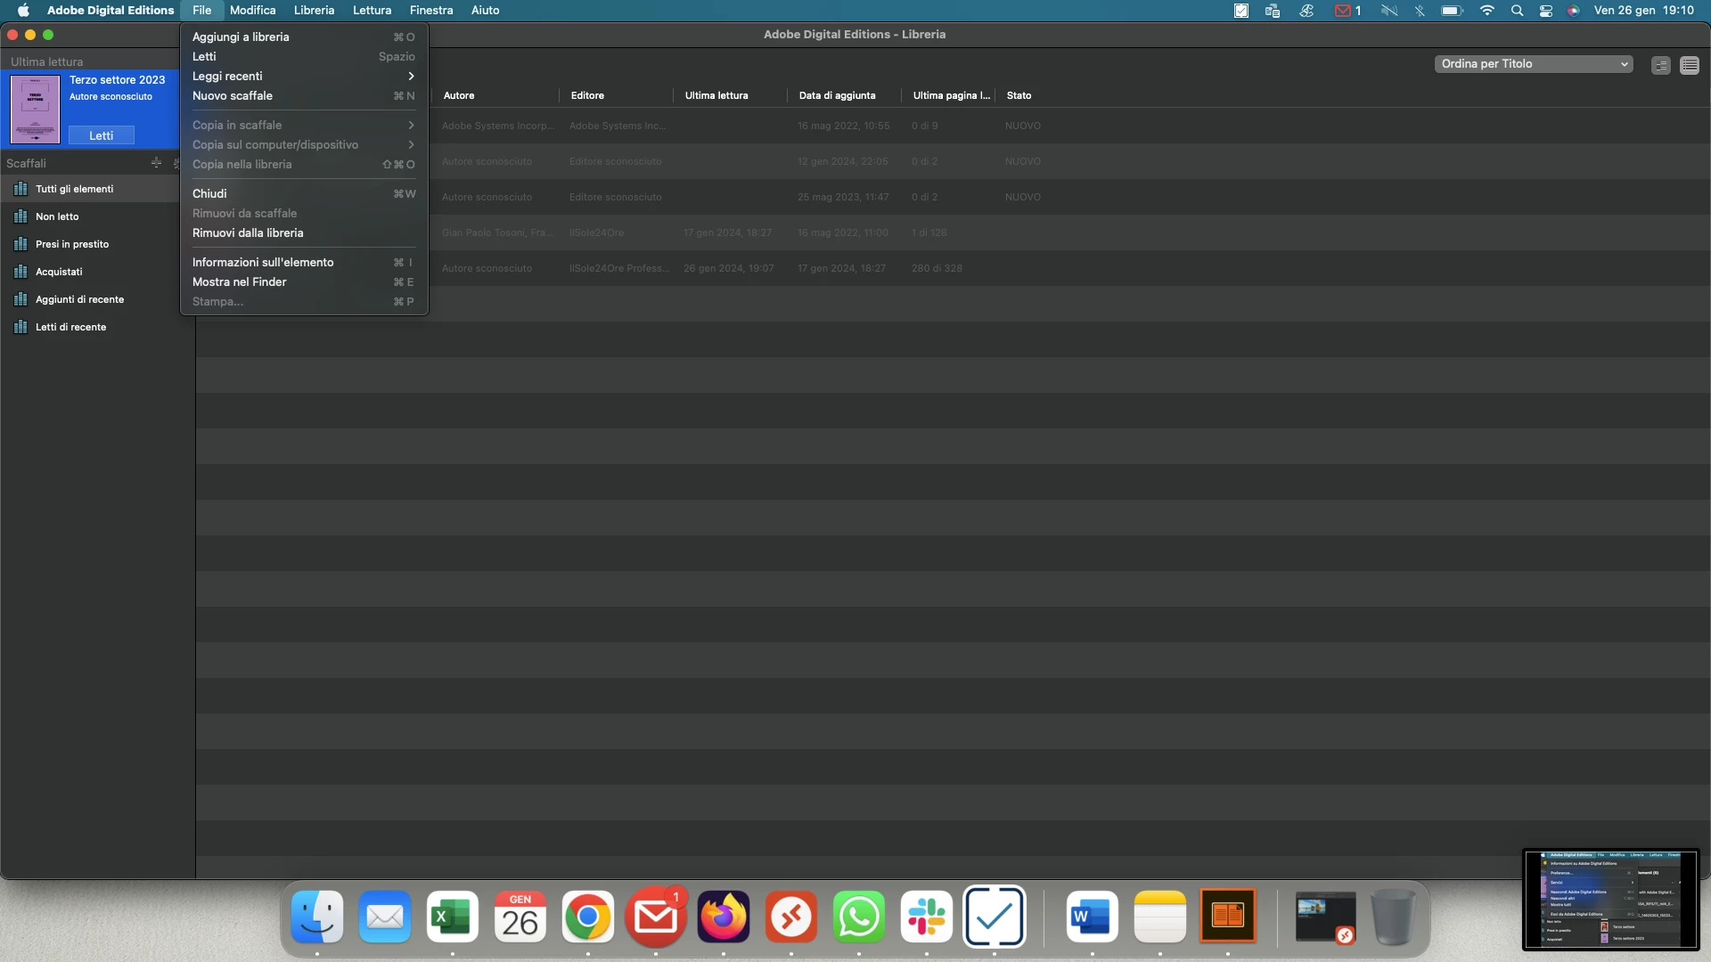This screenshot has height=962, width=1711.
Task: Click 'Rimuovi dalla libreria' menu entry
Action: coord(248,232)
